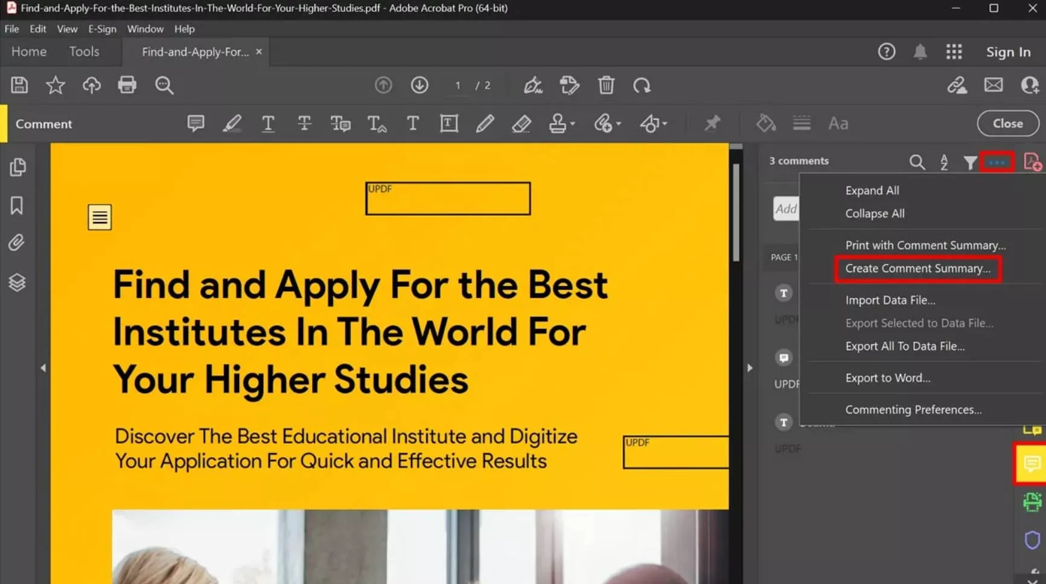1046x584 pixels.
Task: Choose Create Comment Summary option
Action: 918,268
